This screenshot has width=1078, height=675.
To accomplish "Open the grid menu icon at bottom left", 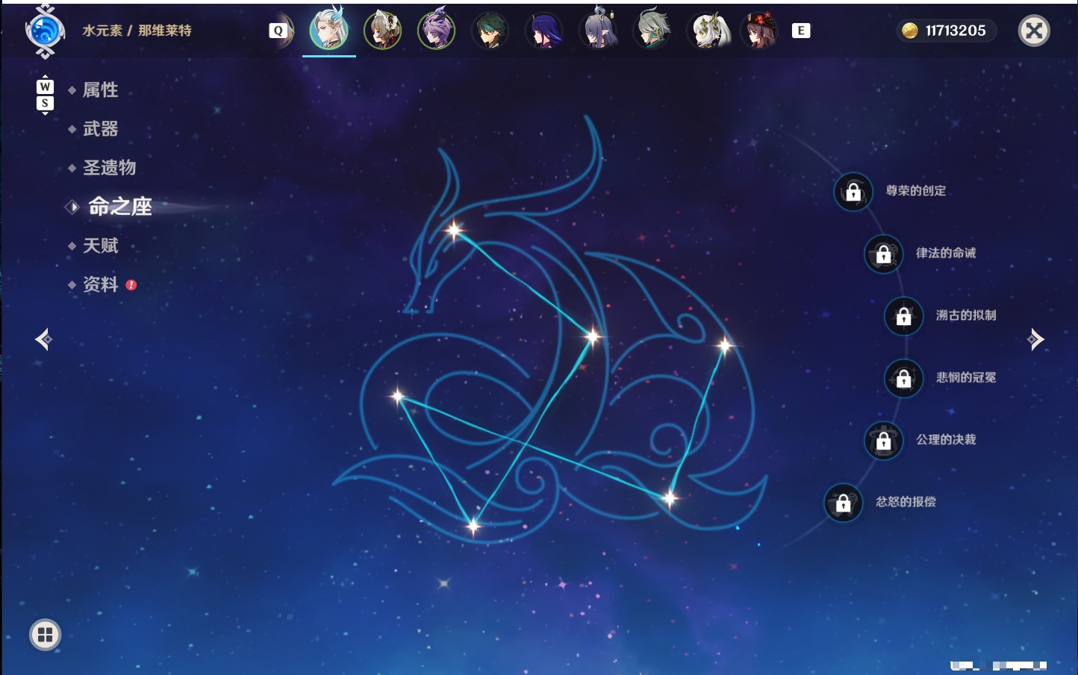I will 45,635.
